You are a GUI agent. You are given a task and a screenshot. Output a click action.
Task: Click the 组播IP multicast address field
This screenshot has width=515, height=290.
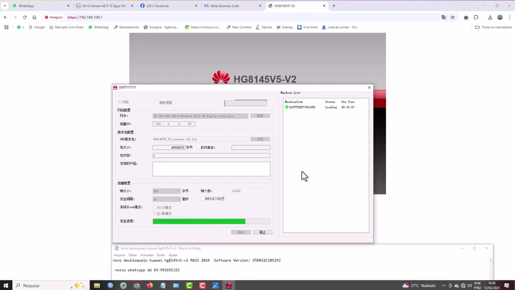tap(174, 124)
